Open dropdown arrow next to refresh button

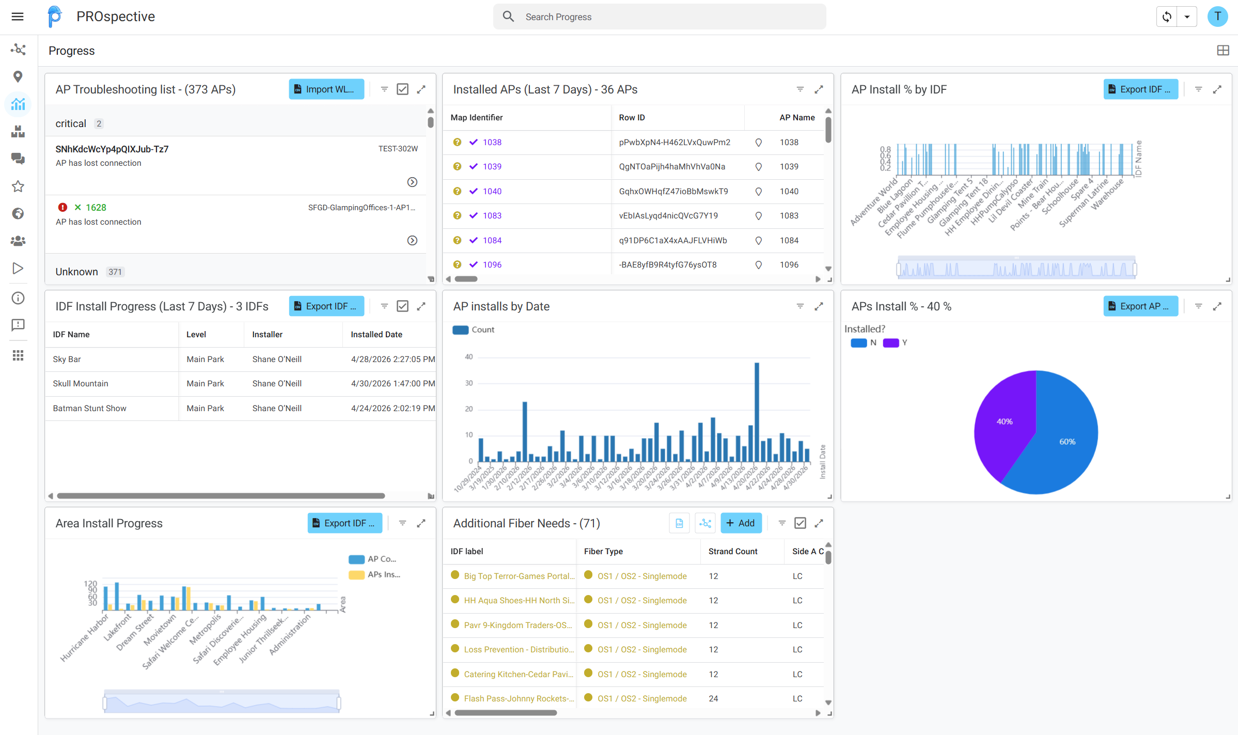pyautogui.click(x=1187, y=17)
